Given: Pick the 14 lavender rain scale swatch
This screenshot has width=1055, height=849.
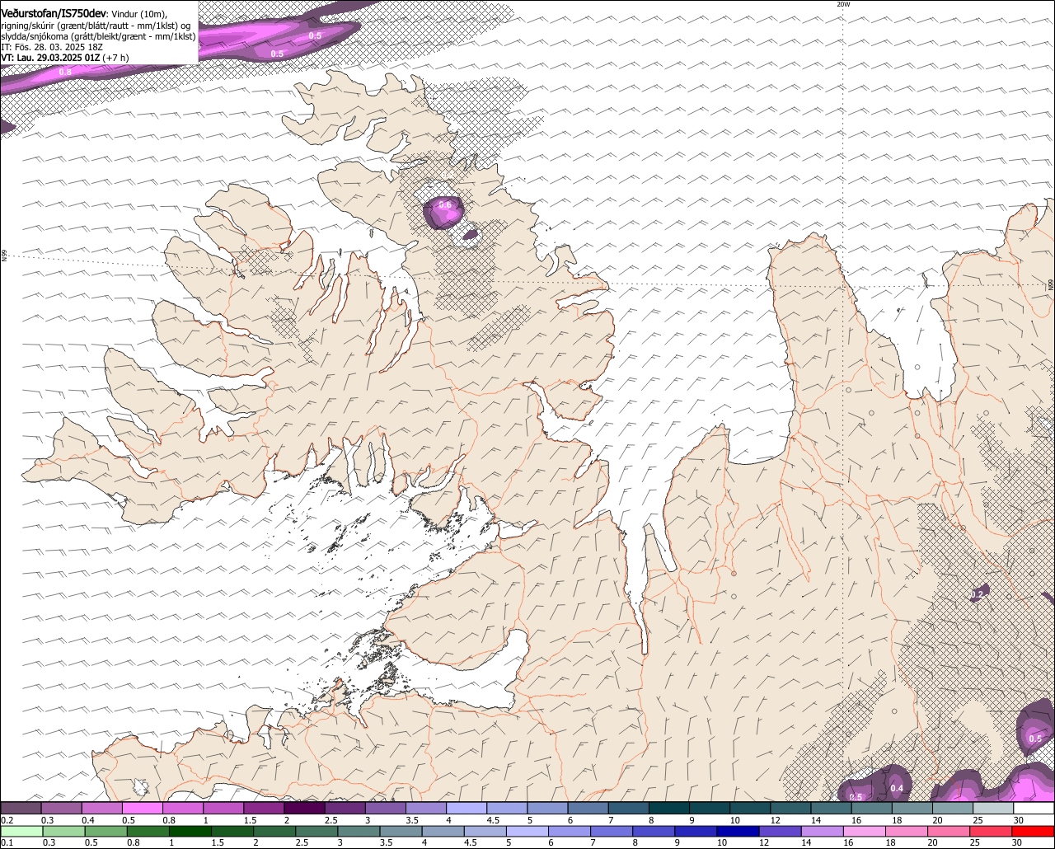Looking at the screenshot, I should (824, 832).
